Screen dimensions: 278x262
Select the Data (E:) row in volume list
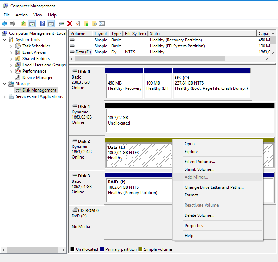(169, 52)
